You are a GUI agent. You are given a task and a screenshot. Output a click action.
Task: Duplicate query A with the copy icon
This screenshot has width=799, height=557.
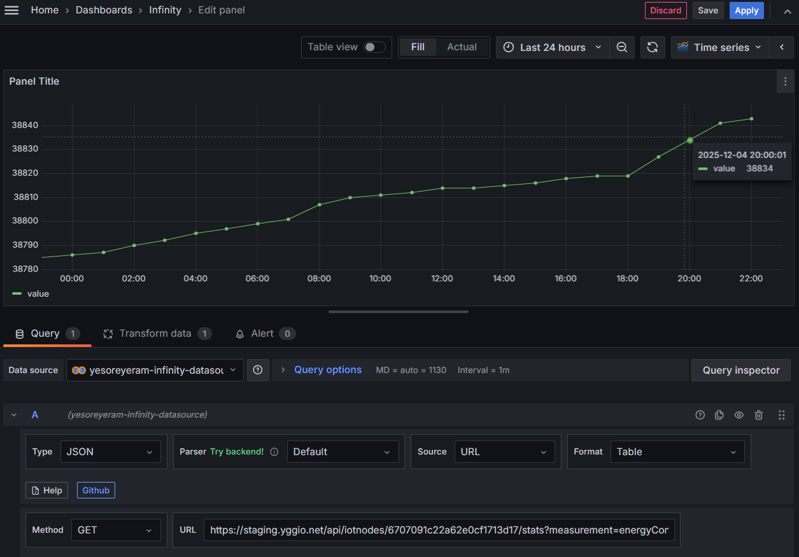(719, 415)
